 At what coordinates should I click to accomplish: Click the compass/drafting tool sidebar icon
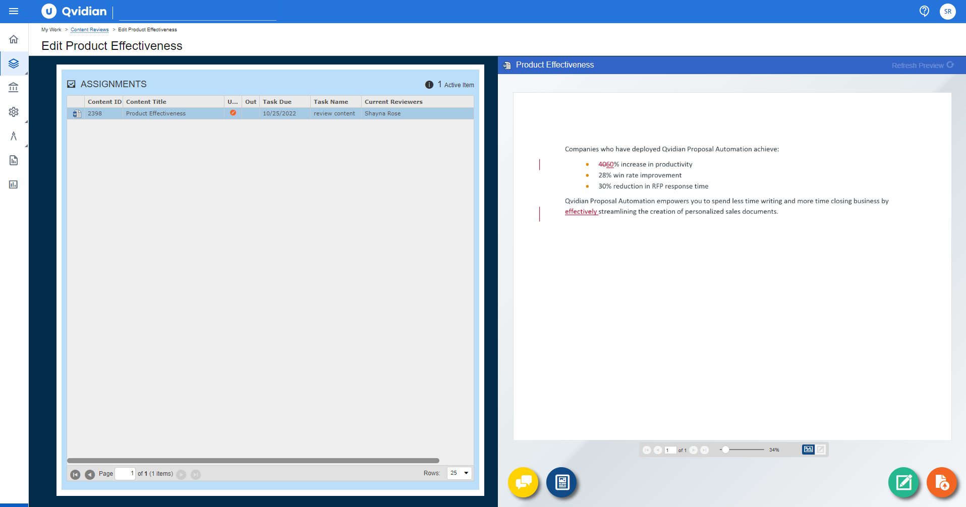[x=13, y=136]
